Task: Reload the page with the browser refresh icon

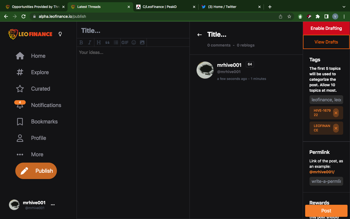Action: pos(24,16)
